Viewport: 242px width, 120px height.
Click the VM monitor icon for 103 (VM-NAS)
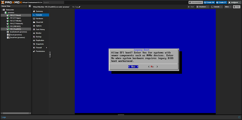pos(8,26)
